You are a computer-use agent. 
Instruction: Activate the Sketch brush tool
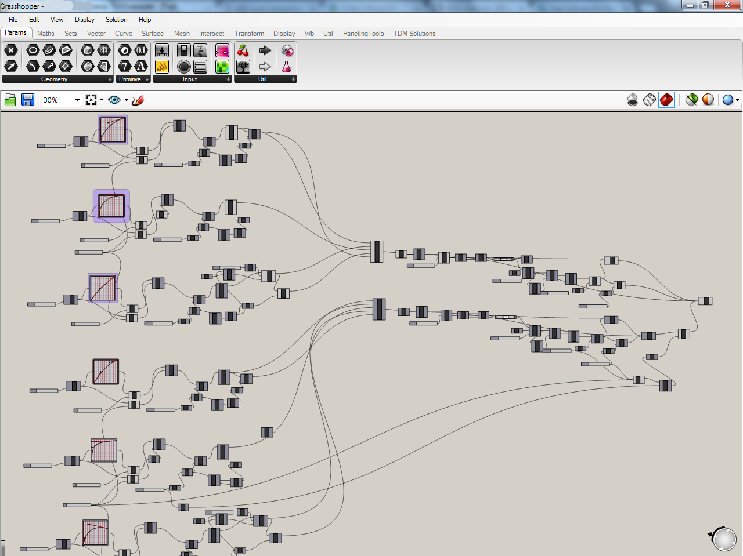(x=138, y=100)
